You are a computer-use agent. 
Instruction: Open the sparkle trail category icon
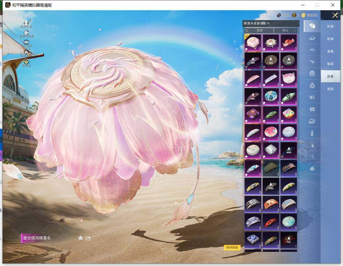pyautogui.click(x=312, y=157)
